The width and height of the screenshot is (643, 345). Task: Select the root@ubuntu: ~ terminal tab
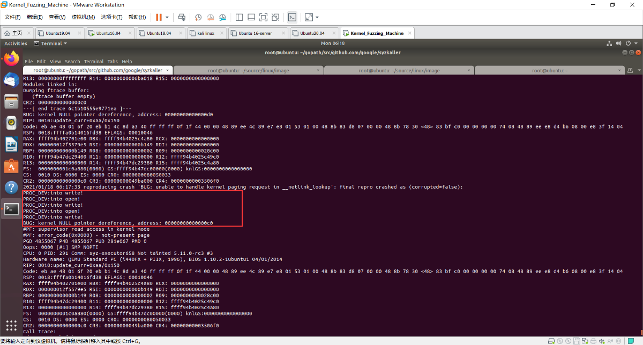click(549, 70)
